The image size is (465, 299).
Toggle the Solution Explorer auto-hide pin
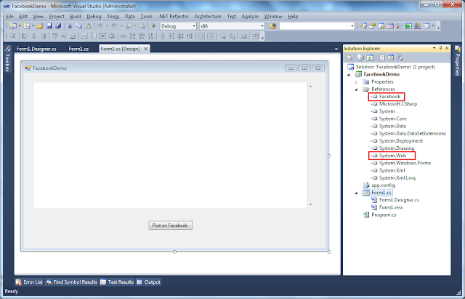[x=441, y=48]
